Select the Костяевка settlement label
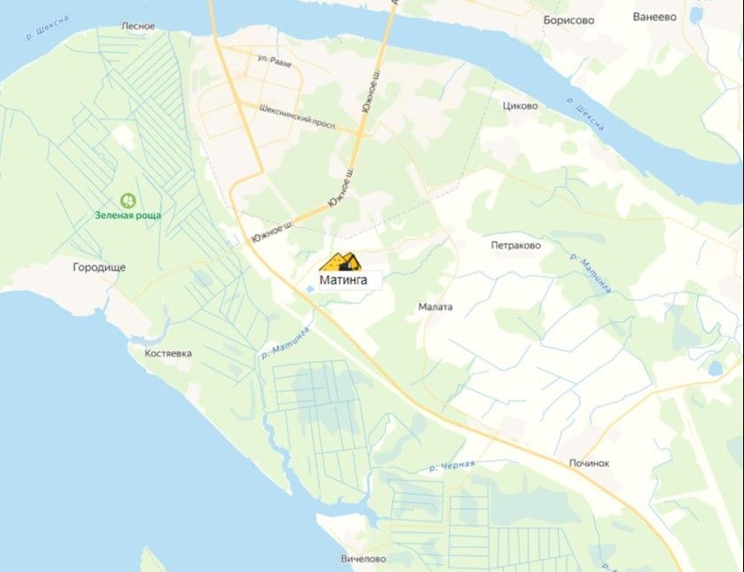This screenshot has width=744, height=572. pos(168,354)
